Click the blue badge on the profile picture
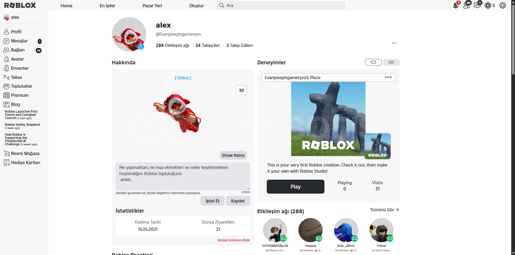The height and width of the screenshot is (255, 515). [141, 46]
